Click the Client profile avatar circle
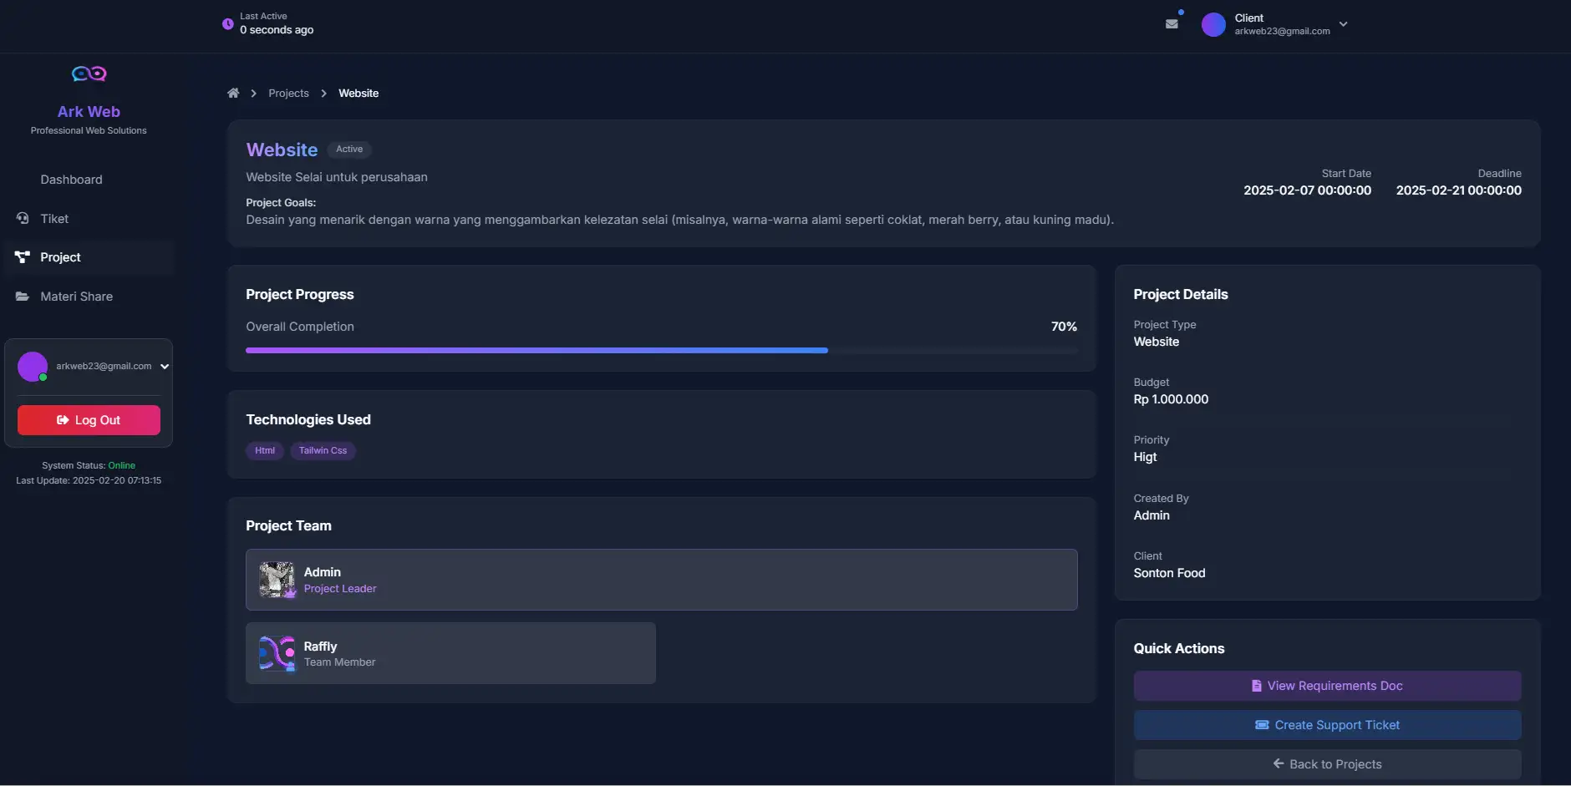This screenshot has height=786, width=1571. click(1213, 24)
